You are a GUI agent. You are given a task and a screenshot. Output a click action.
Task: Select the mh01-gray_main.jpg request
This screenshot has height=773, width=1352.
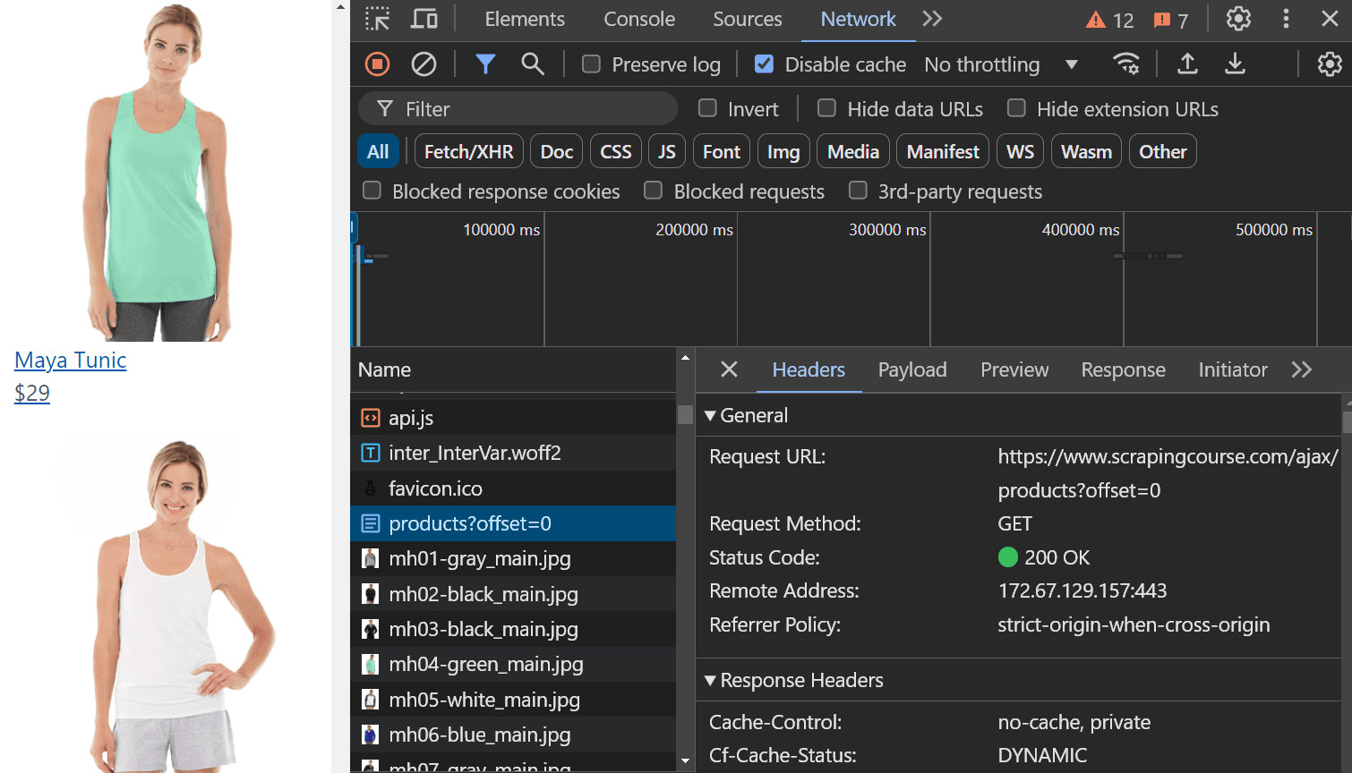(x=513, y=558)
